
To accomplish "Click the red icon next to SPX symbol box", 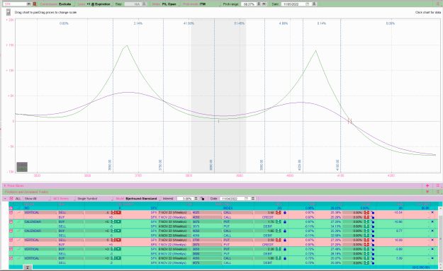I will click(x=35, y=4).
